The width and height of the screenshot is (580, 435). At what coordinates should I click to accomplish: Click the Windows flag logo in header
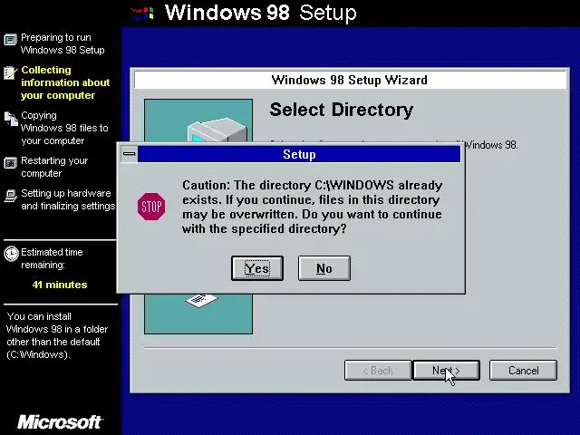[143, 14]
